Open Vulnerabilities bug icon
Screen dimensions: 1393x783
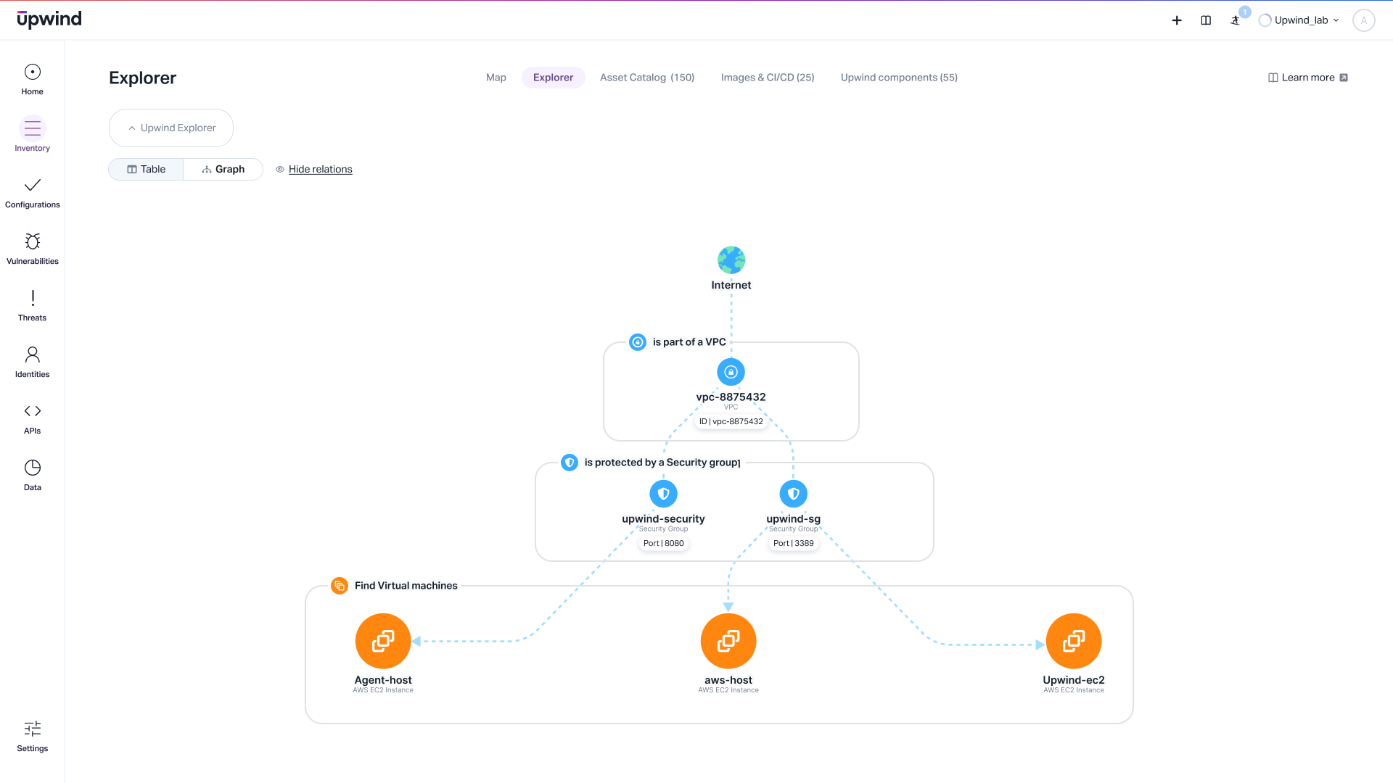pyautogui.click(x=33, y=241)
